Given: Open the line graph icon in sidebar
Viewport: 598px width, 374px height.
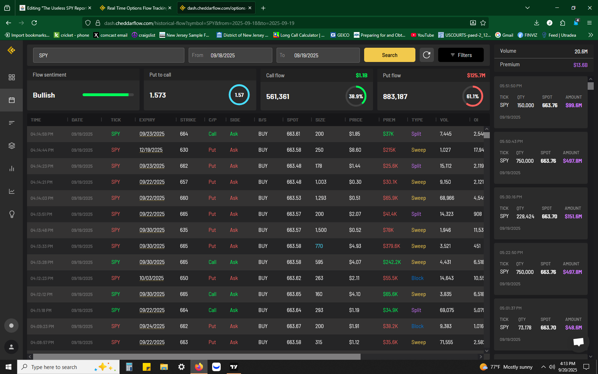Looking at the screenshot, I should [11, 191].
